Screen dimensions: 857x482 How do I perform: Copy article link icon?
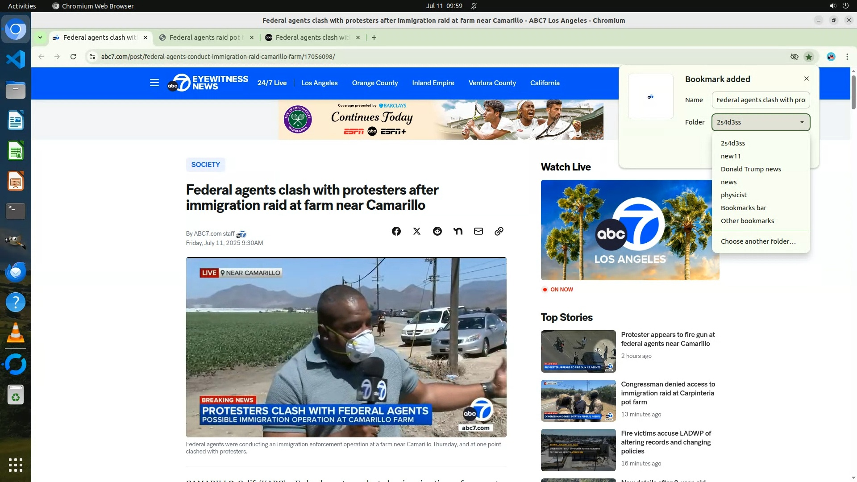(x=499, y=231)
